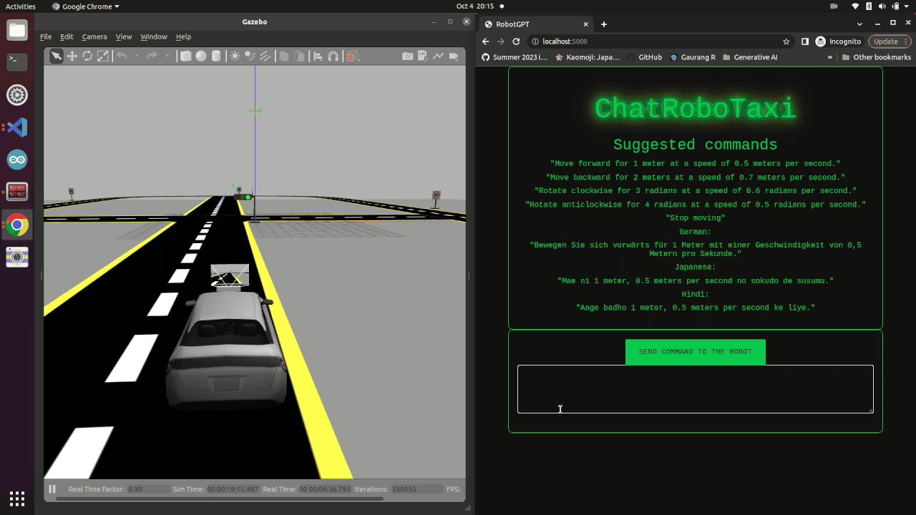Focus the robot command text area
916x515 pixels.
click(x=695, y=389)
